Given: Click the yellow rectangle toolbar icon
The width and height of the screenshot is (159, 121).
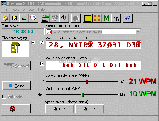Looking at the screenshot, I should [87, 18].
